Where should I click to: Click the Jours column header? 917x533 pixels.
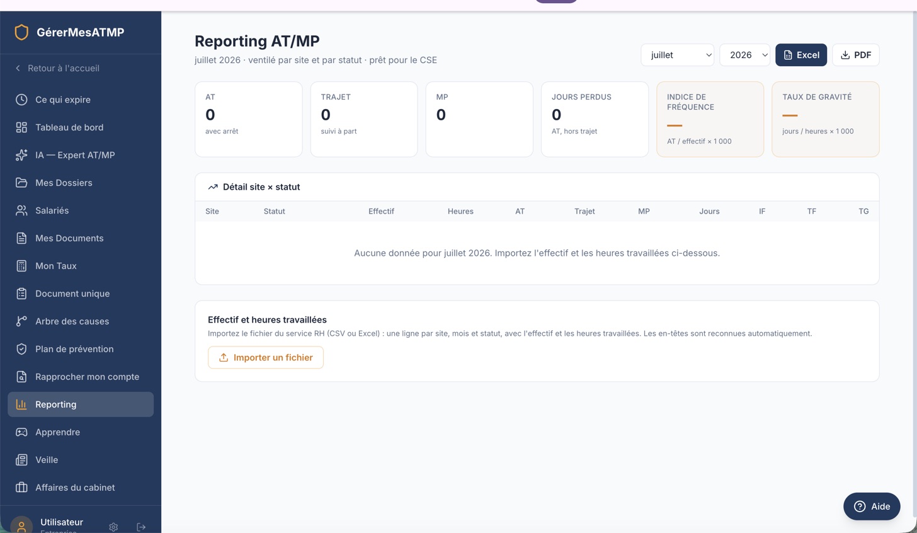click(709, 212)
